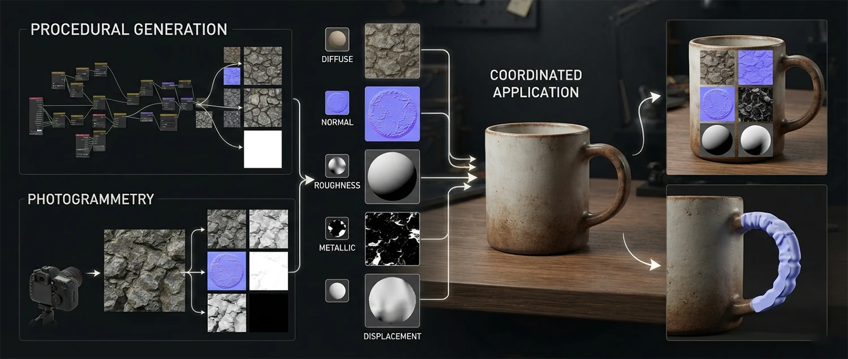Select the blue normal photogrammetry tile
Viewport: 848px width, 359px height.
point(227,271)
